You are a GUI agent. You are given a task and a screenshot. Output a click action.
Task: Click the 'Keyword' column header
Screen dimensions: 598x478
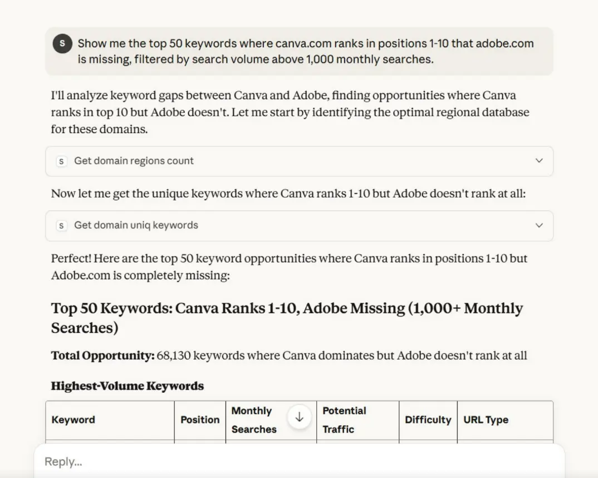point(73,420)
